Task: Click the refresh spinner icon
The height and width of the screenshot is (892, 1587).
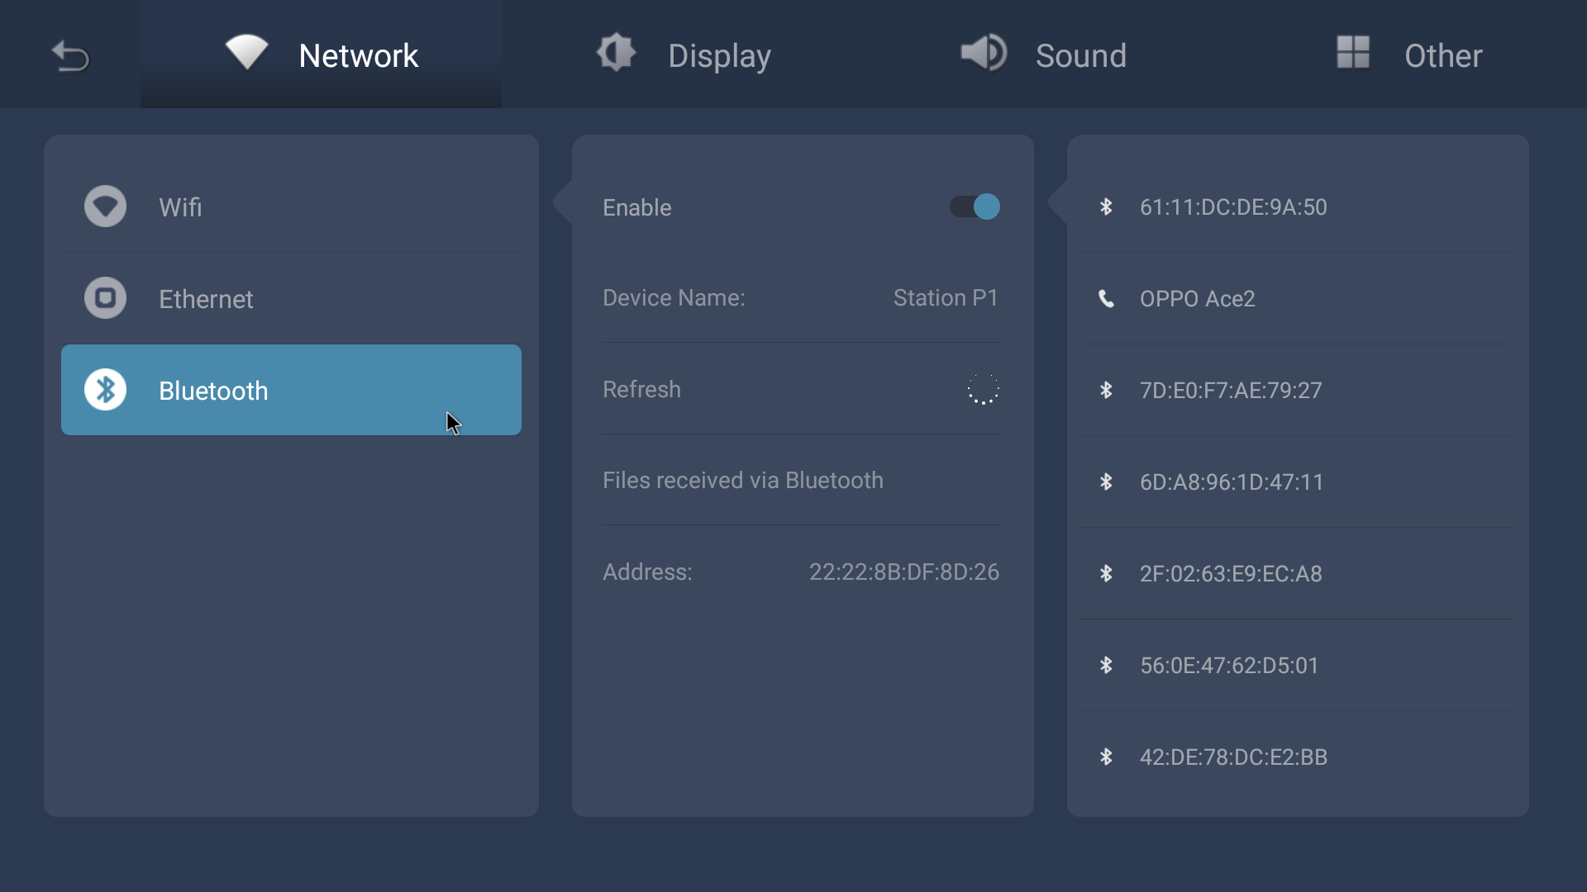Action: (x=983, y=389)
